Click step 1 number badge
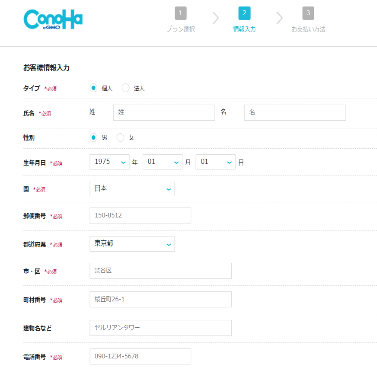377x377 pixels. (181, 13)
